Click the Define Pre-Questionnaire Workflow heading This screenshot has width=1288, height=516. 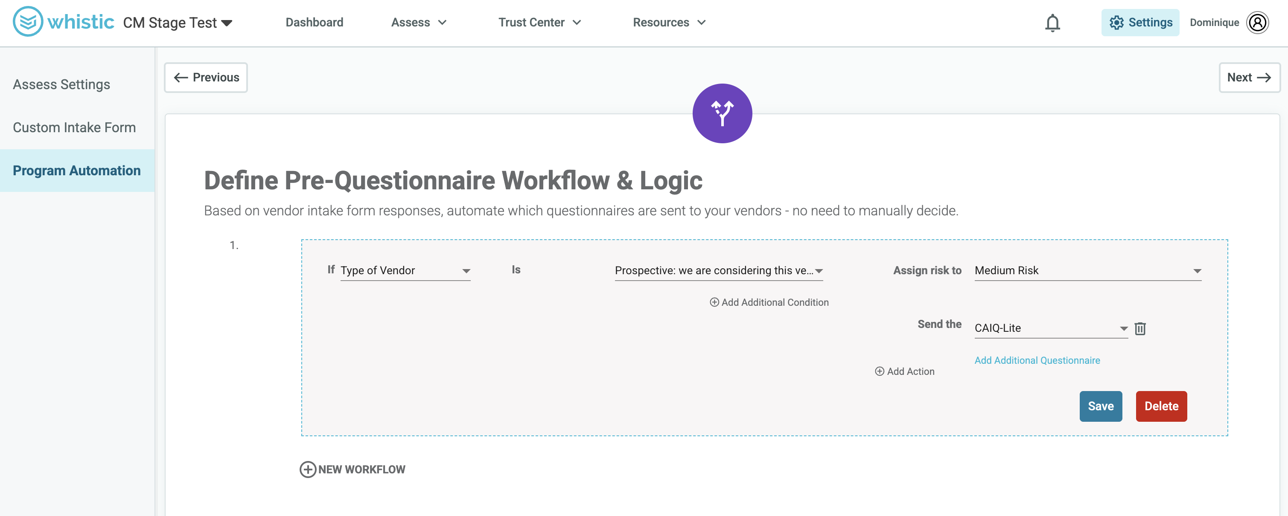(x=453, y=180)
